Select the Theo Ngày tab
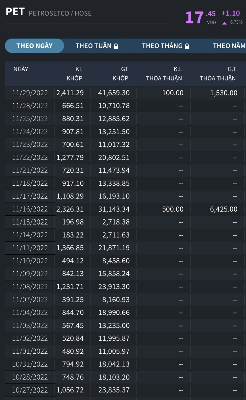The height and width of the screenshot is (400, 246). pos(34,46)
